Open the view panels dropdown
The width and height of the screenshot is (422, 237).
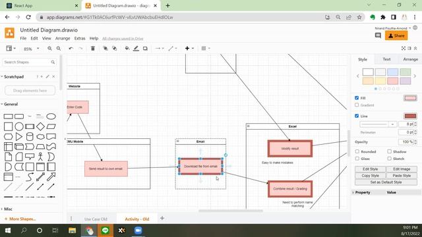(11, 48)
